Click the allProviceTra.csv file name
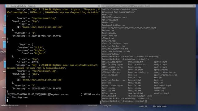This screenshot has height=111, width=198. 111,72
